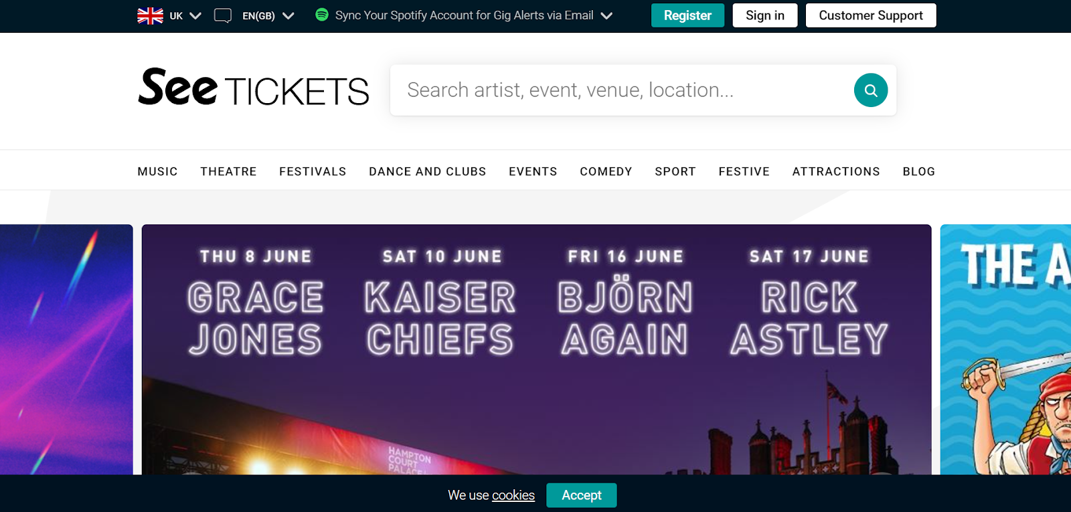Go to the Festivals menu item
1071x512 pixels.
pos(313,171)
